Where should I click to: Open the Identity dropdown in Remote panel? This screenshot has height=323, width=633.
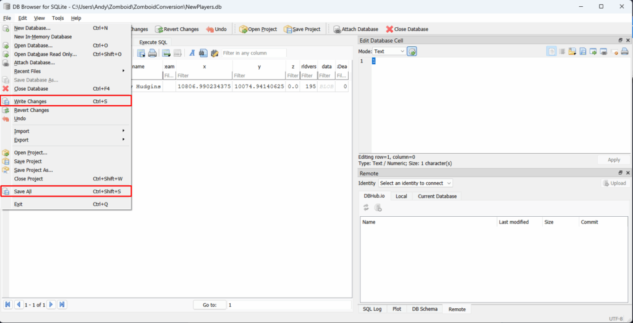point(415,183)
